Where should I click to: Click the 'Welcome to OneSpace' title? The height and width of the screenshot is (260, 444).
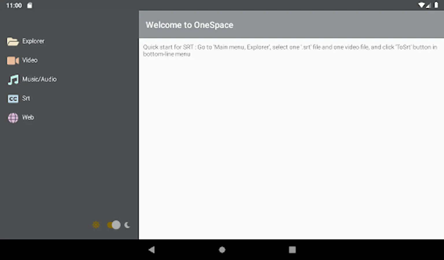189,25
